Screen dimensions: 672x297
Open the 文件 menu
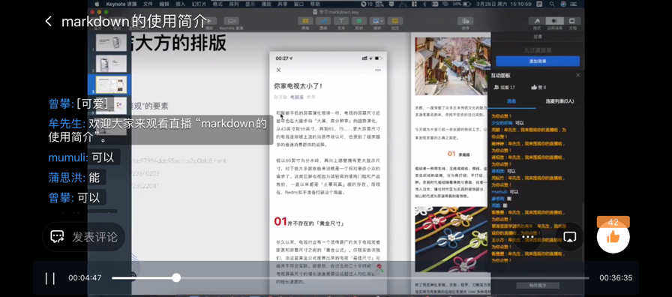click(148, 4)
